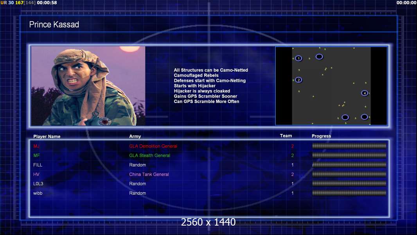Click the 'UR' overlay label
The image size is (417, 235).
point(4,3)
